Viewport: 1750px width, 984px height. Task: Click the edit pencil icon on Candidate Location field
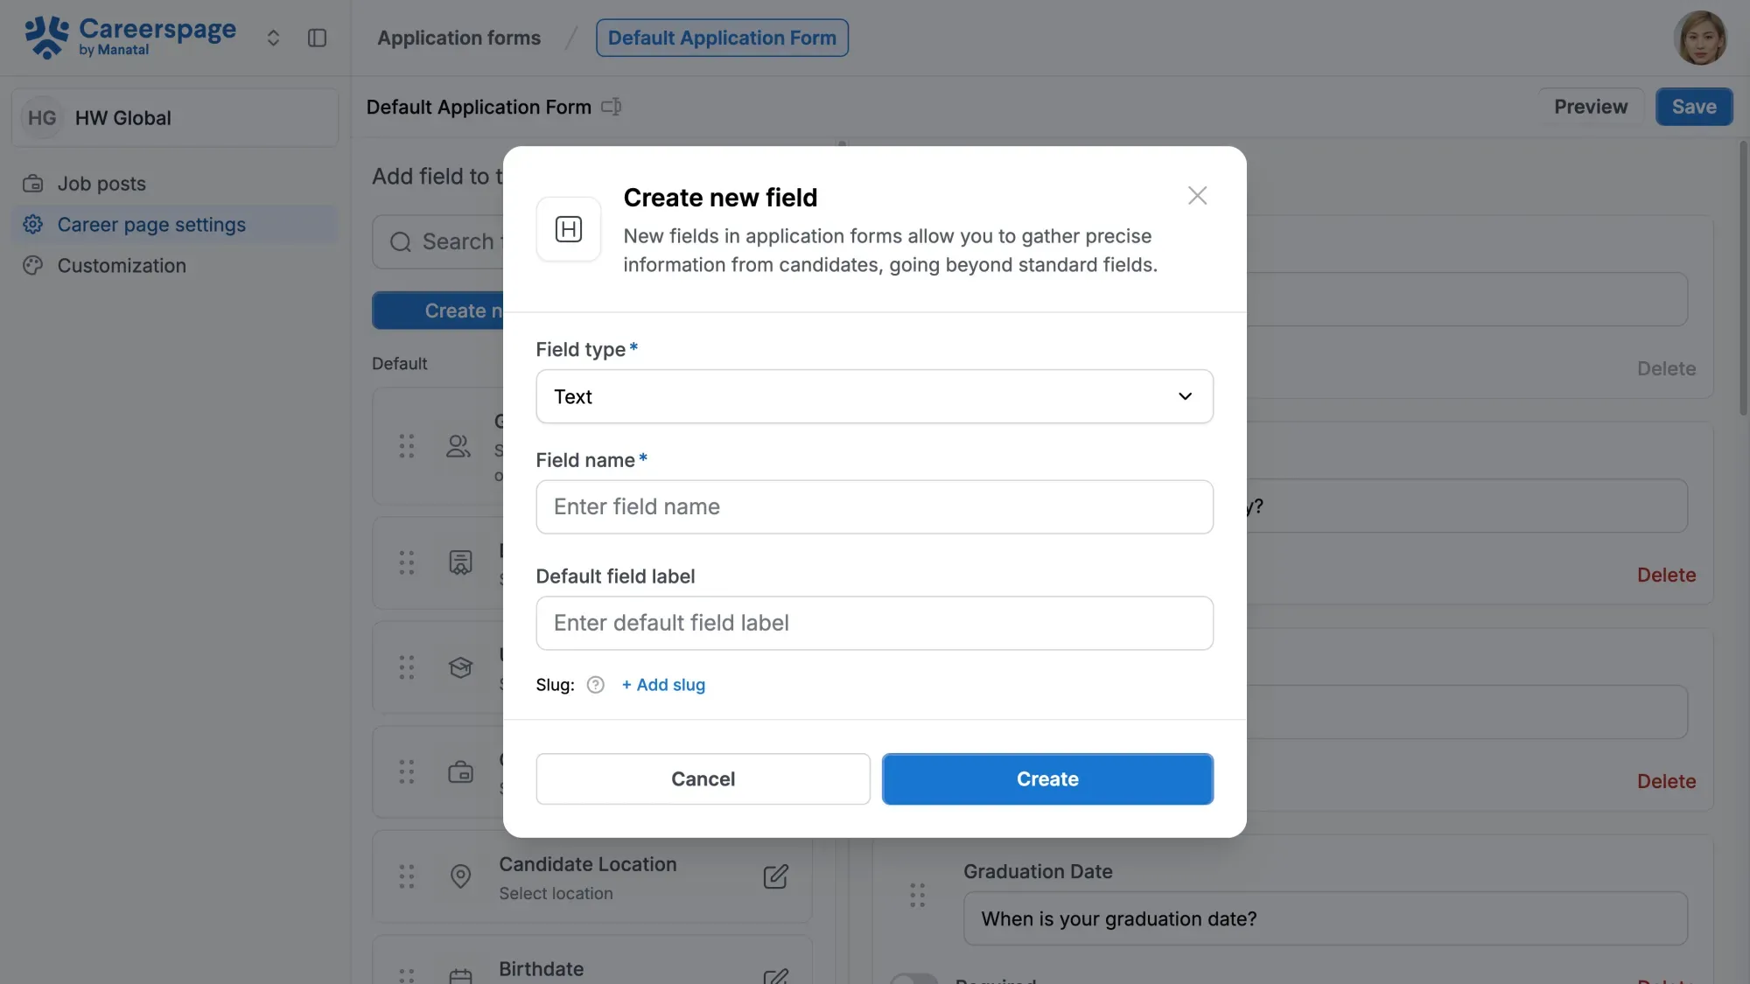pyautogui.click(x=776, y=876)
